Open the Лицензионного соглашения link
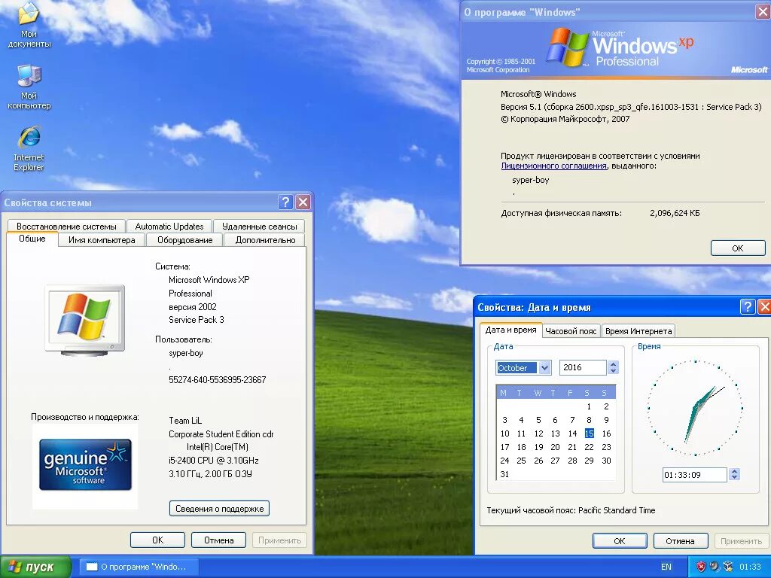 click(553, 166)
